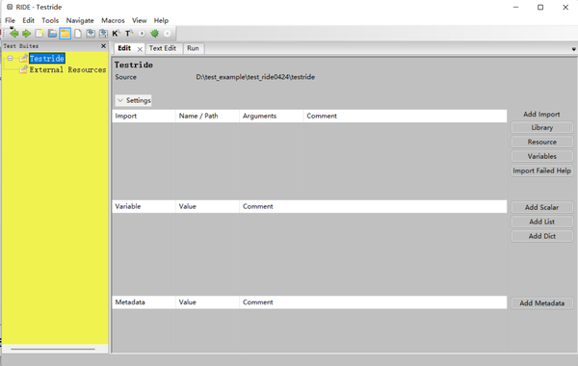Click the Import column header
The height and width of the screenshot is (366, 578).
pos(144,117)
